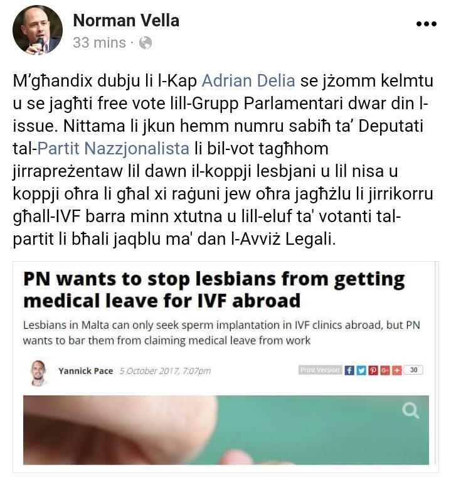Share the article via Pinterest icon
Screen dimensions: 451x487
click(373, 370)
